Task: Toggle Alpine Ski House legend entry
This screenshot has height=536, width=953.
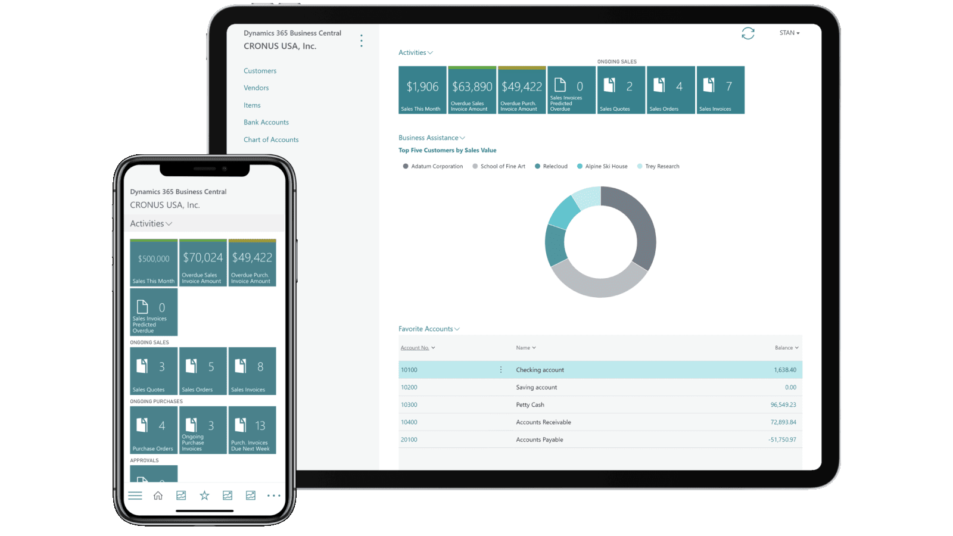Action: (602, 167)
